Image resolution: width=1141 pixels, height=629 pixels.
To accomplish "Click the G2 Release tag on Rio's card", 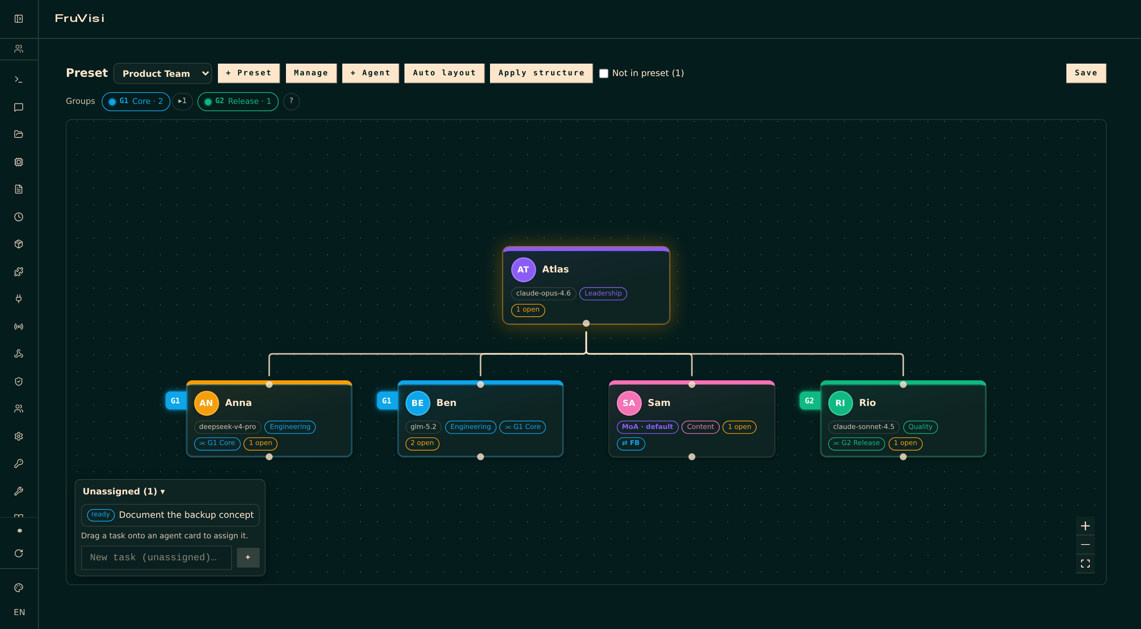I will 856,443.
